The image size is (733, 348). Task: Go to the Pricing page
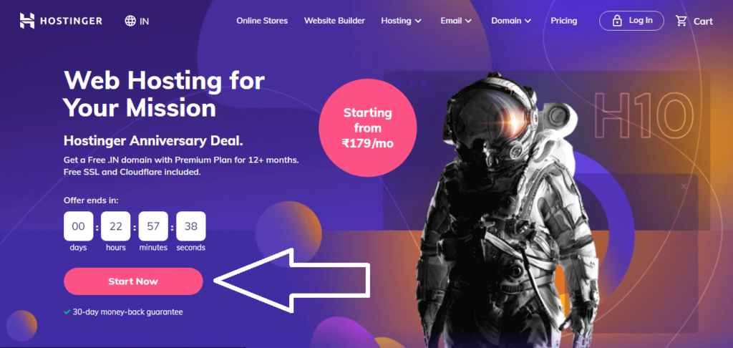pyautogui.click(x=564, y=21)
